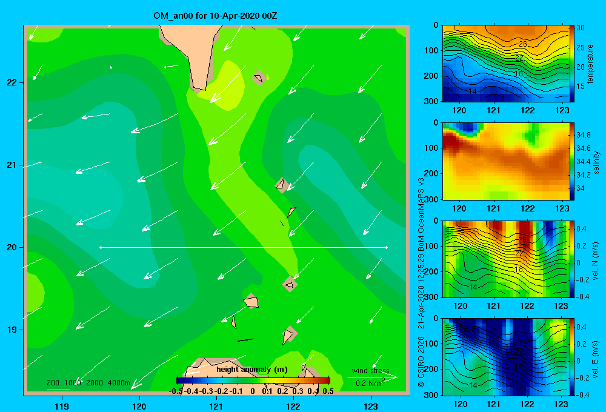The image size is (606, 412).
Task: Click the vertical 'salinity' colorbar label
Action: (596, 162)
